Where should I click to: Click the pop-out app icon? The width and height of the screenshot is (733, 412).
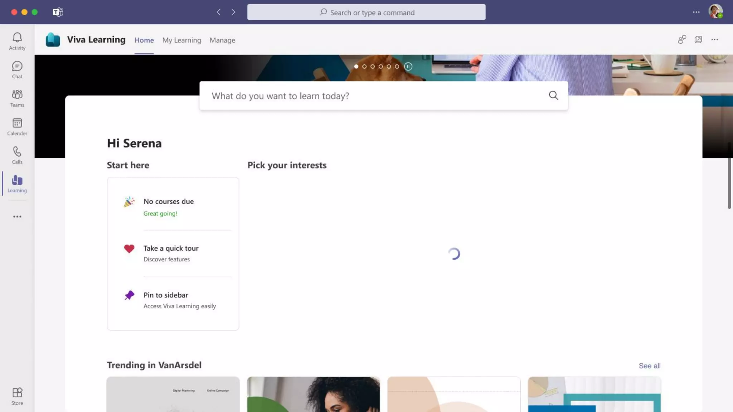pyautogui.click(x=698, y=40)
